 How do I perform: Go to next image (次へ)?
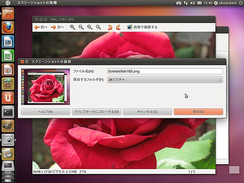click(57, 27)
